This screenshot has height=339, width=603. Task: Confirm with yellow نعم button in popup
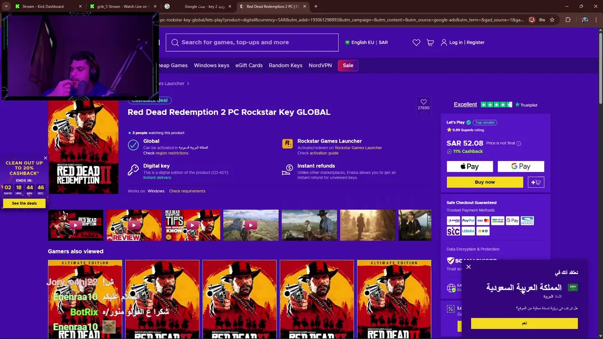pos(524,323)
